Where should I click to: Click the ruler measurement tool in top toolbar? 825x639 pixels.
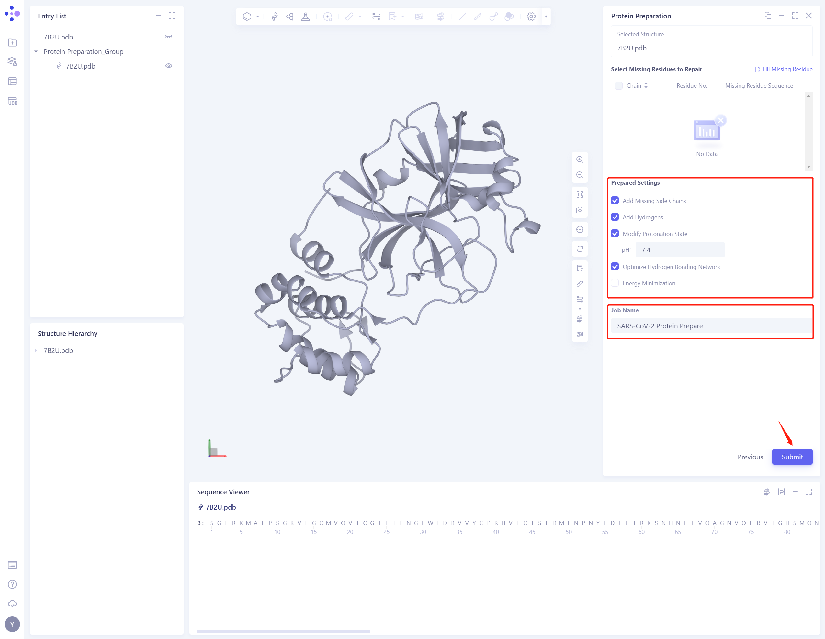(x=349, y=17)
